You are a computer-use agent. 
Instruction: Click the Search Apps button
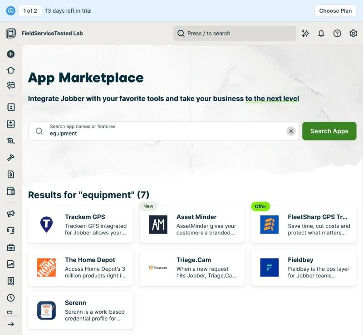[329, 131]
